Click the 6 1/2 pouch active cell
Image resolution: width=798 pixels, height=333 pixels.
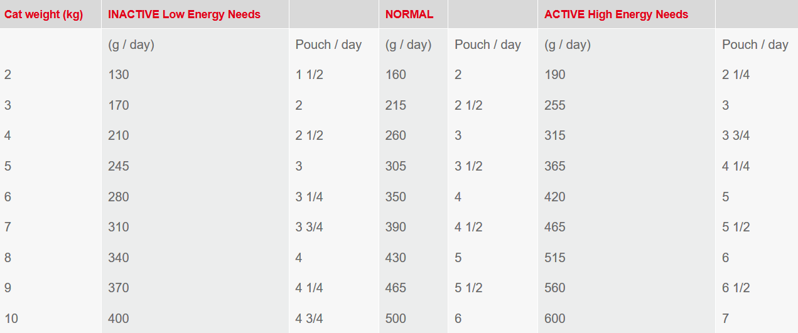tap(736, 288)
